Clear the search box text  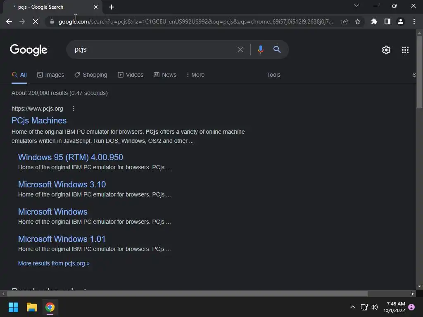point(240,50)
